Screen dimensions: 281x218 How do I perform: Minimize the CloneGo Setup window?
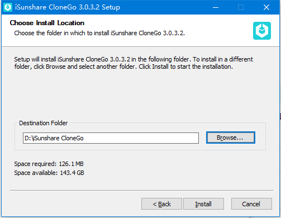pyautogui.click(x=216, y=7)
